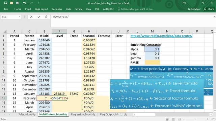Open the ACROBAT tab
This screenshot has height=121, width=216.
tap(108, 9)
